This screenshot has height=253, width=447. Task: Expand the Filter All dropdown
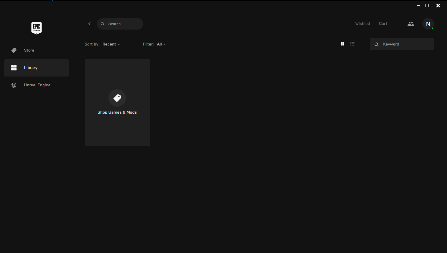pos(161,44)
